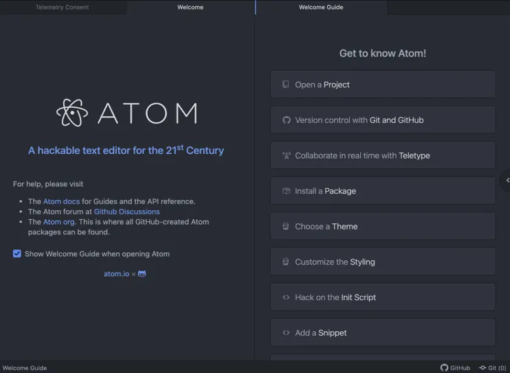
Task: Click the git commit icon in the status bar
Action: click(x=483, y=368)
